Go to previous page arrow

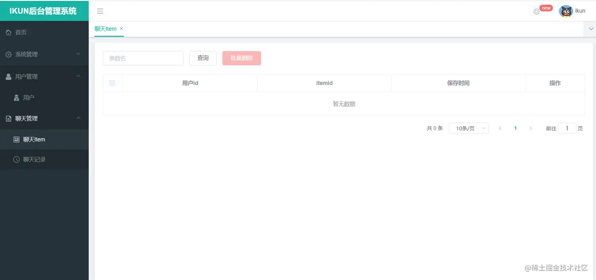pyautogui.click(x=500, y=128)
